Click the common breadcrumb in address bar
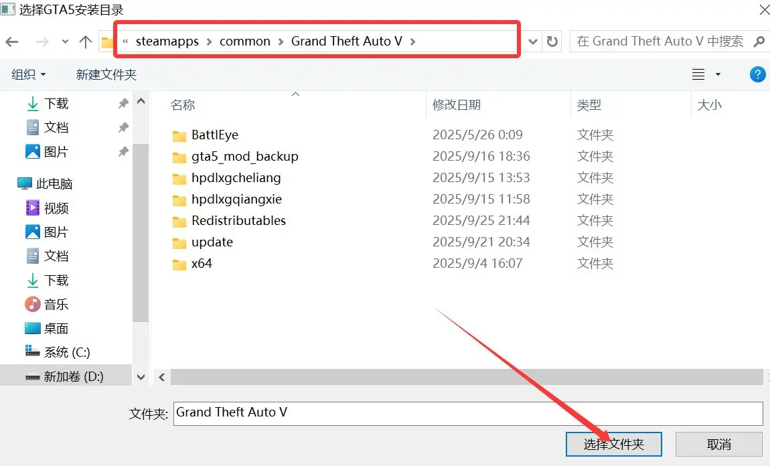 pos(245,42)
